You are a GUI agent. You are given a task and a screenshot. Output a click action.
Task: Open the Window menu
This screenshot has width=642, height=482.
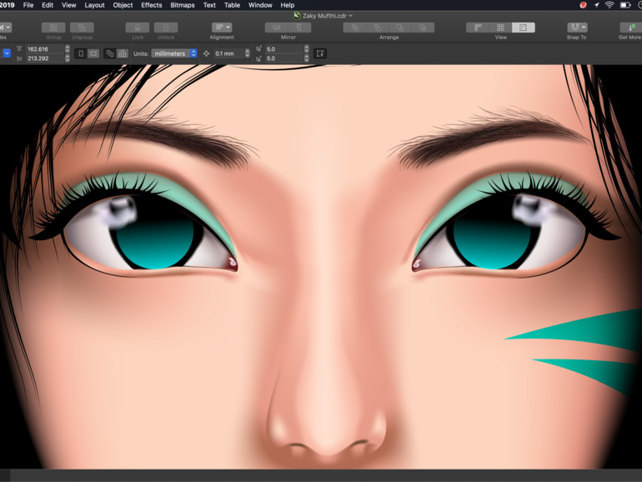260,5
